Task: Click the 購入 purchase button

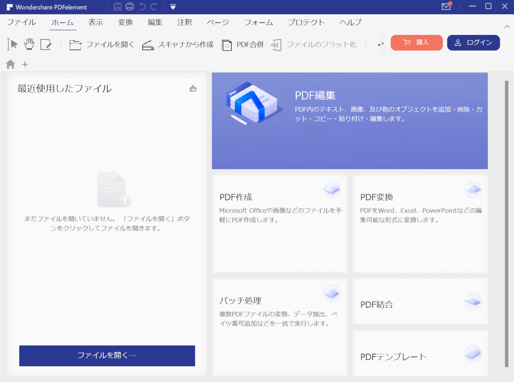Action: 416,42
